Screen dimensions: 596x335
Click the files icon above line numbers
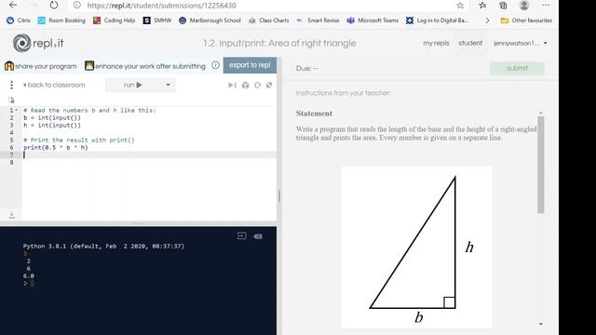click(x=11, y=100)
